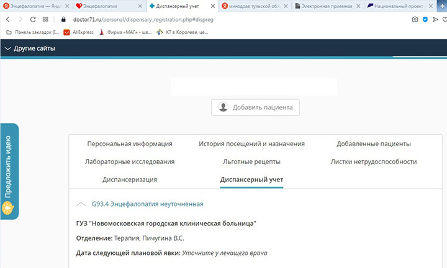Click the blue shield icon in address bar
This screenshot has width=447, height=268.
coord(425,19)
